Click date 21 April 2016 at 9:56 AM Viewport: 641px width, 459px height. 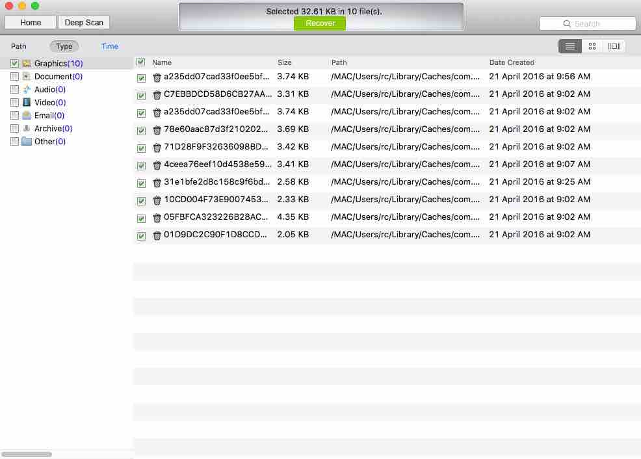tap(540, 77)
